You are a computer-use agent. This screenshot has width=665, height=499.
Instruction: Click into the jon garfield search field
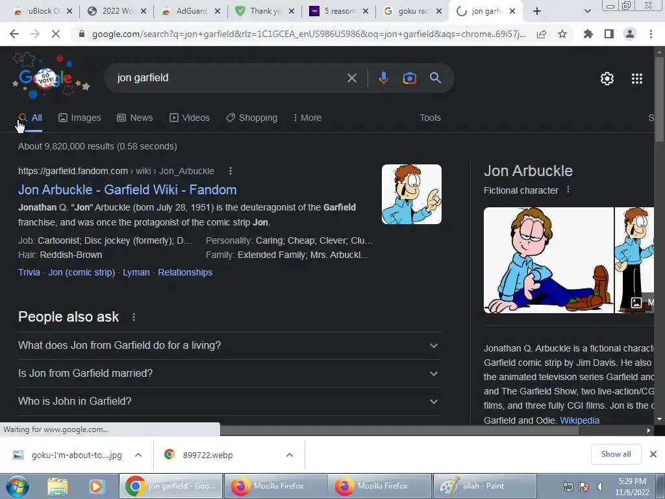pos(229,78)
